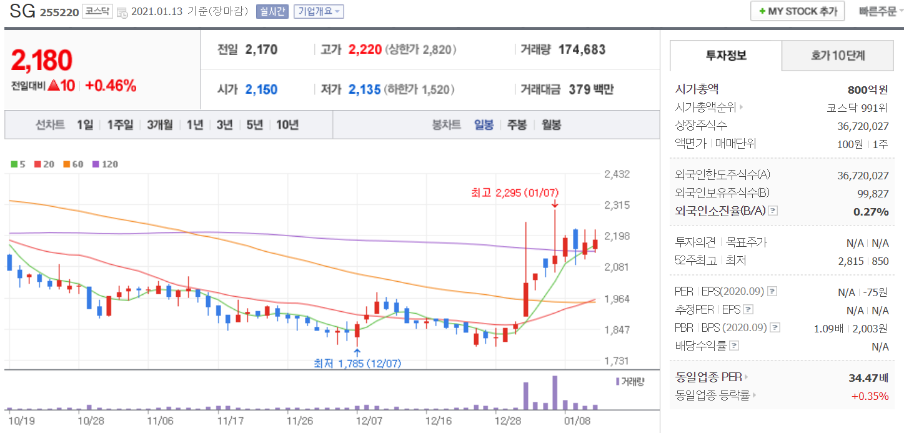
Task: Click the calendar icon before the 2021.01.13 date
Action: click(x=122, y=12)
